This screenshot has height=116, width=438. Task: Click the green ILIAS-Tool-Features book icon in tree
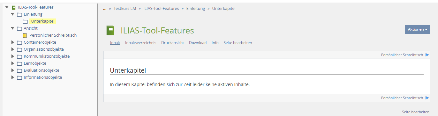click(14, 7)
